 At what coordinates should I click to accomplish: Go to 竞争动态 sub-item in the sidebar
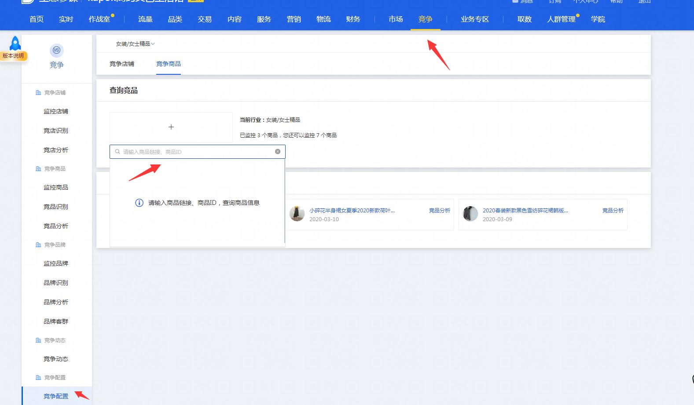56,359
